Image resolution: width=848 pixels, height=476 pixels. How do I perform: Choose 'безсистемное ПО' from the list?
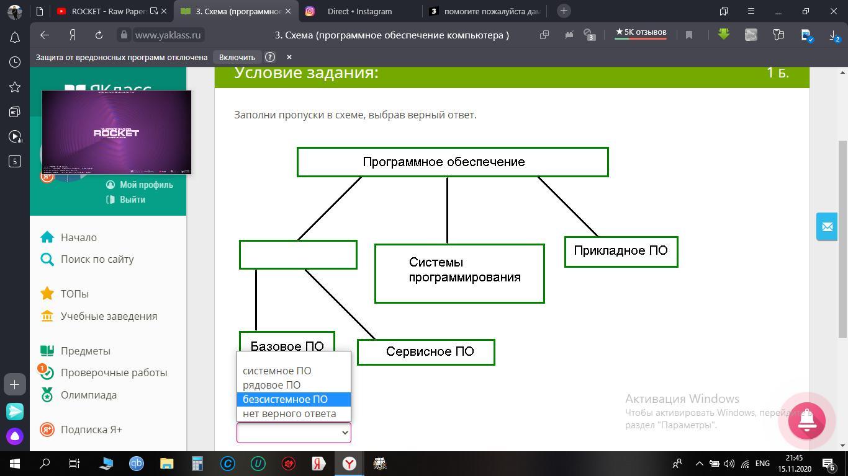(294, 399)
